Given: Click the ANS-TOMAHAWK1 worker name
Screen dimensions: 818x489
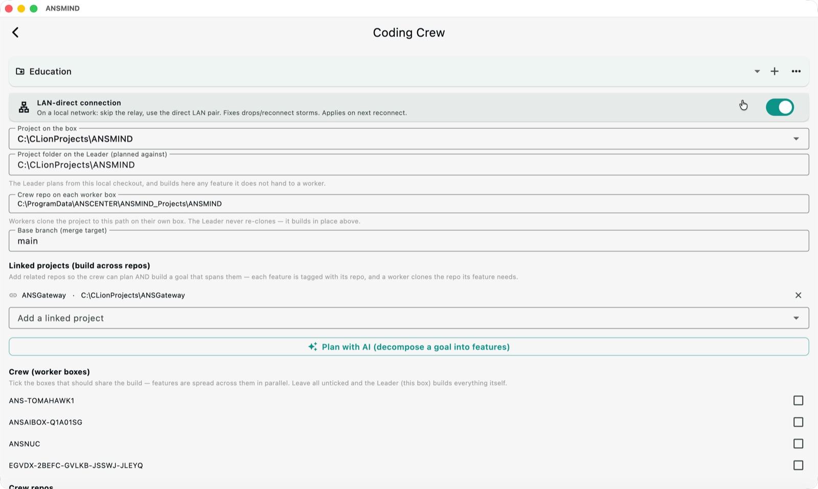Looking at the screenshot, I should 41,401.
